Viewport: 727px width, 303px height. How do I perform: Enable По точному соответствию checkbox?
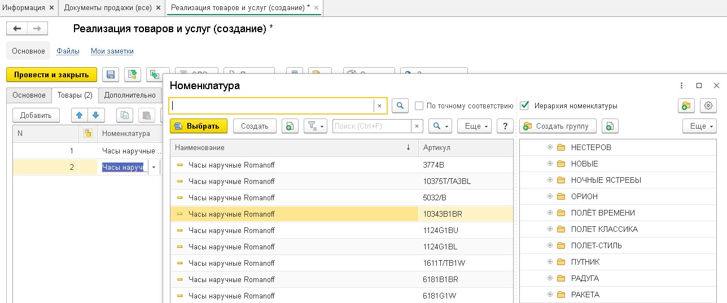coord(419,106)
